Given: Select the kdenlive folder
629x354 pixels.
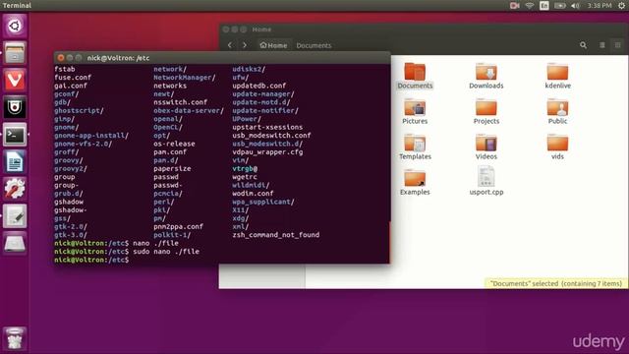Looking at the screenshot, I should 557,76.
